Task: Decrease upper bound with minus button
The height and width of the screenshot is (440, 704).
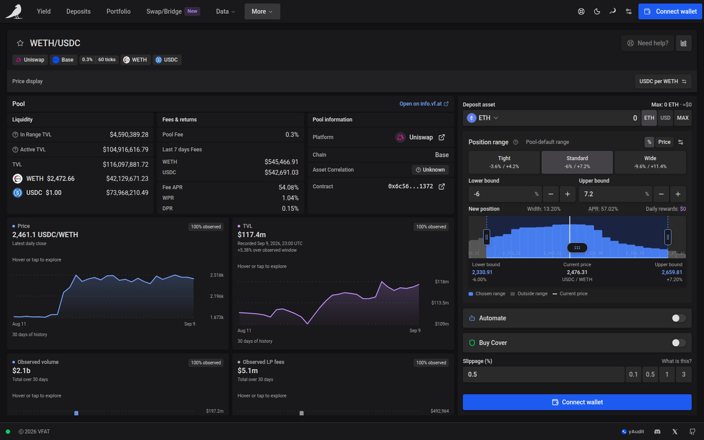Action: click(661, 194)
